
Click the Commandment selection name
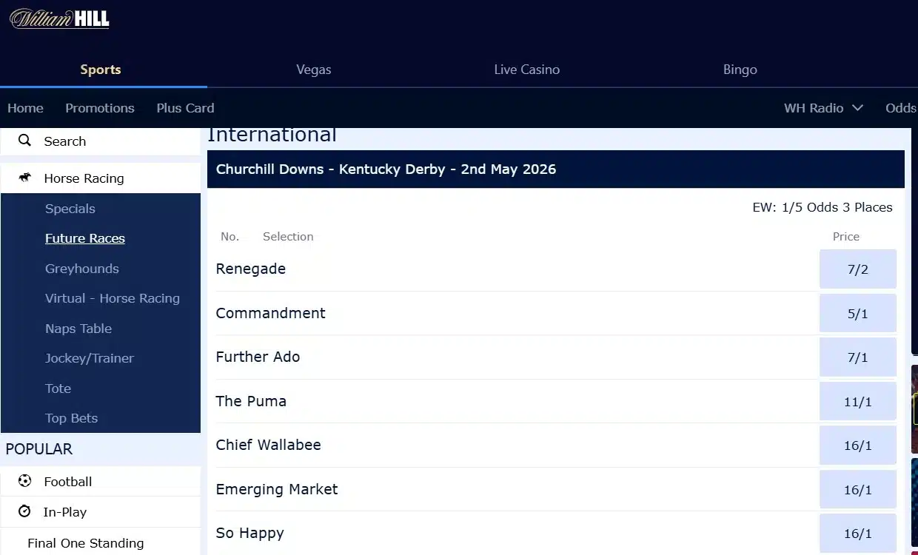[x=271, y=313]
